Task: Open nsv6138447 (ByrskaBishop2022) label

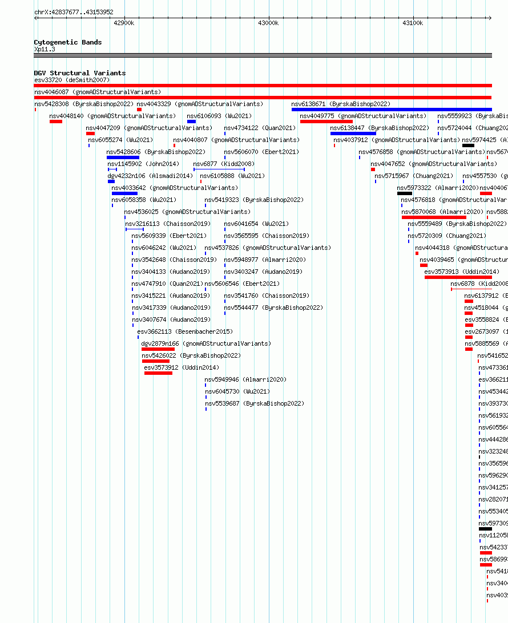Action: [380, 128]
